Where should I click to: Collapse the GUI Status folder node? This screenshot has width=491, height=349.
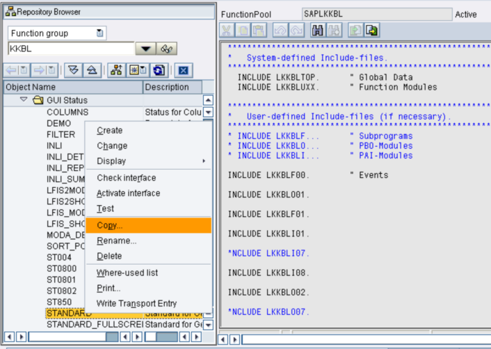pyautogui.click(x=24, y=100)
